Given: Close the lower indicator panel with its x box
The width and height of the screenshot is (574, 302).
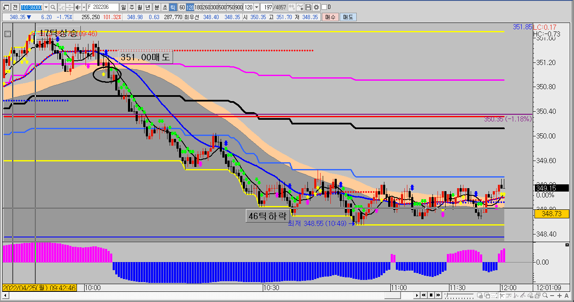Looking at the screenshot, I should (x=567, y=245).
